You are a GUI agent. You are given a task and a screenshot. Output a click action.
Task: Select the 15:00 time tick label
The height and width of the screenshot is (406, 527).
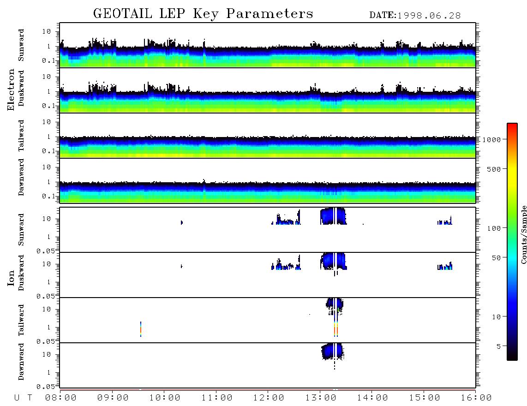pyautogui.click(x=425, y=398)
